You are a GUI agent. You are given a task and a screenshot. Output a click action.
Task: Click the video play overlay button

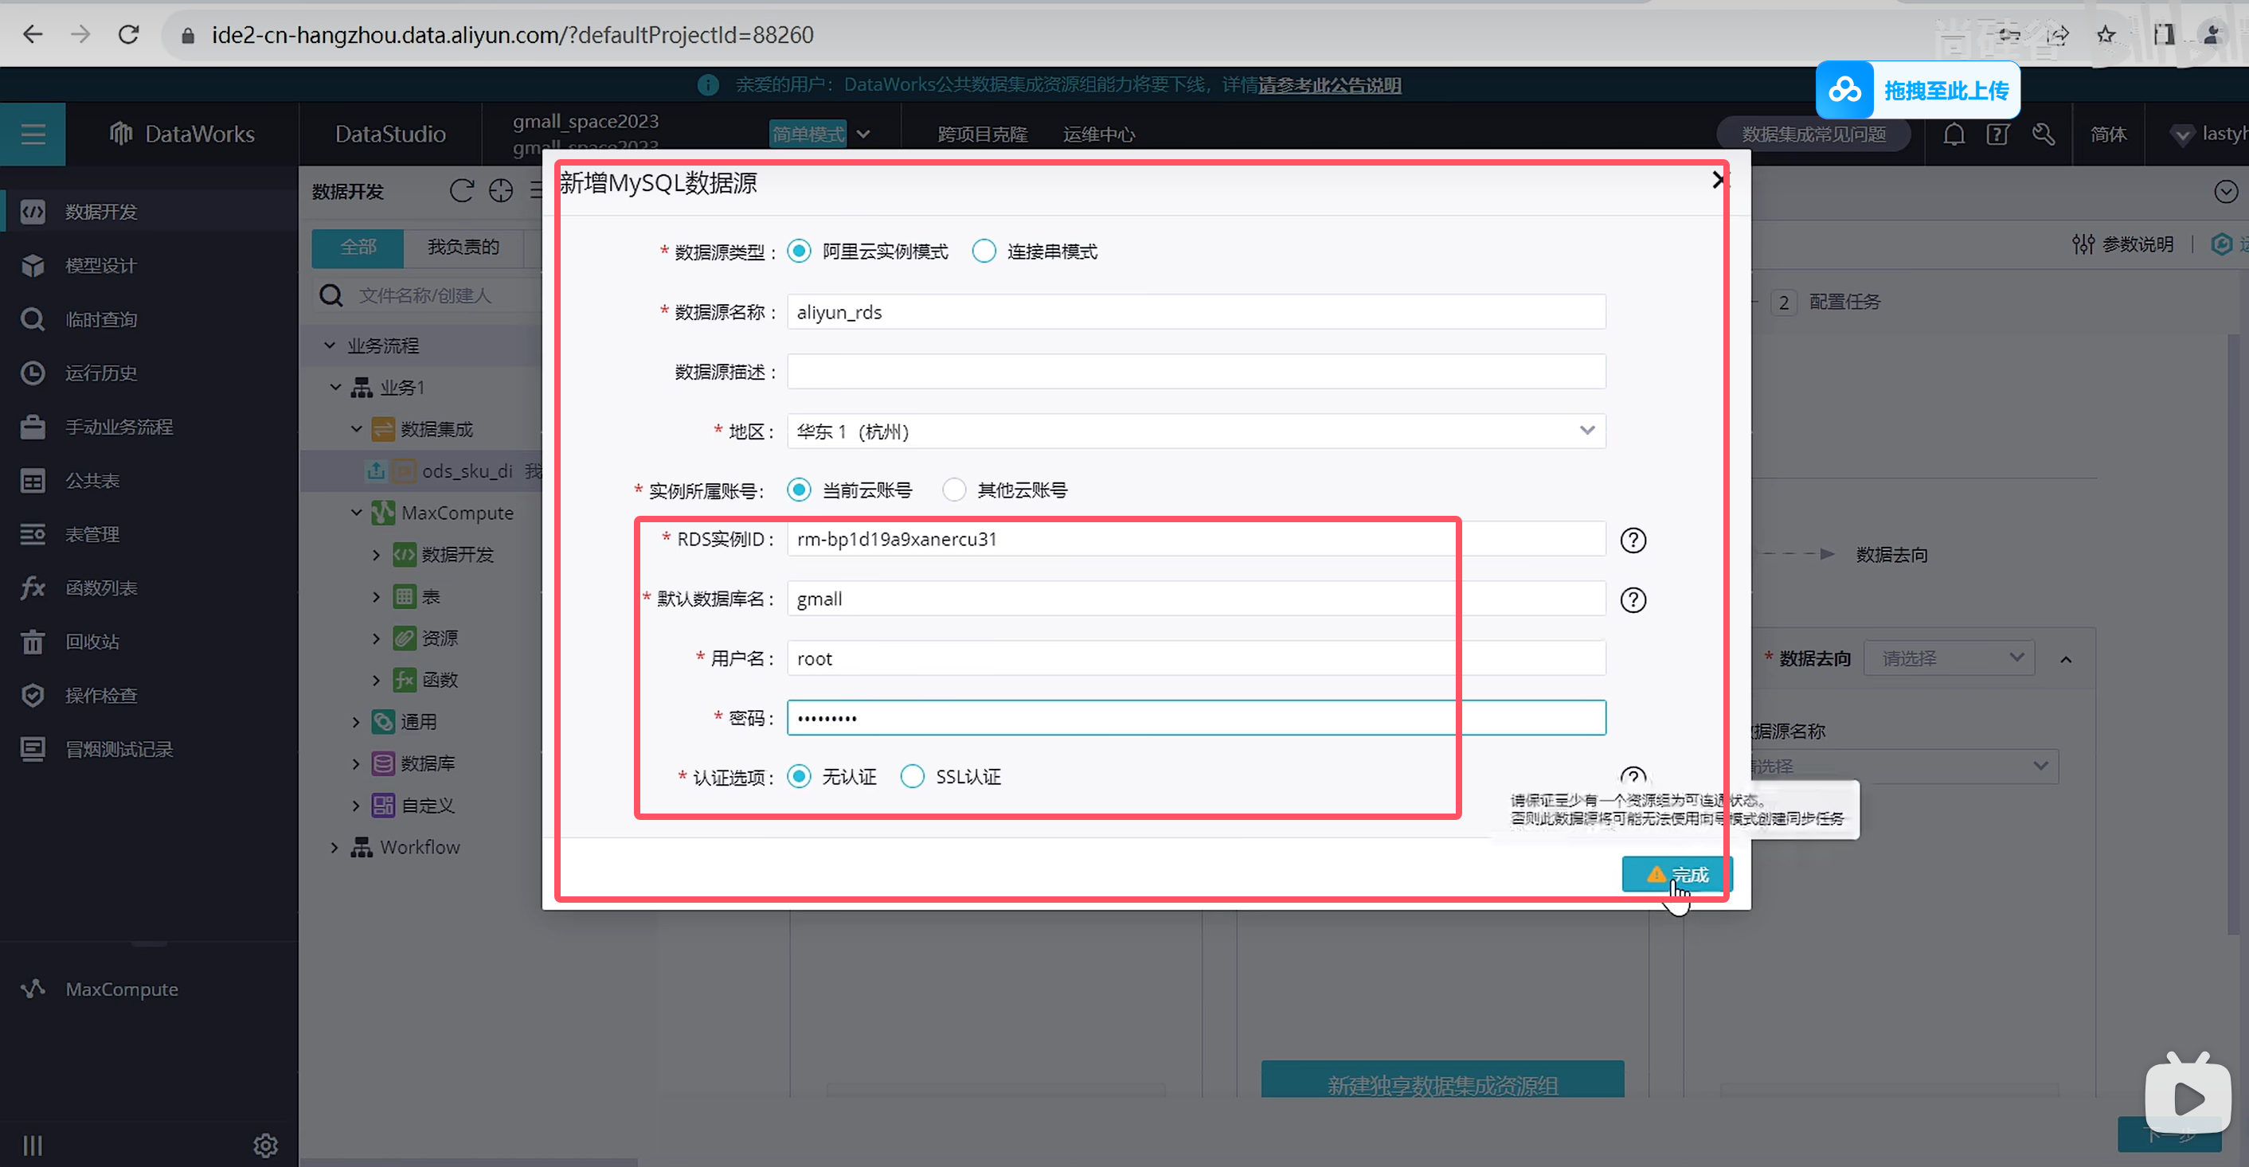2187,1097
